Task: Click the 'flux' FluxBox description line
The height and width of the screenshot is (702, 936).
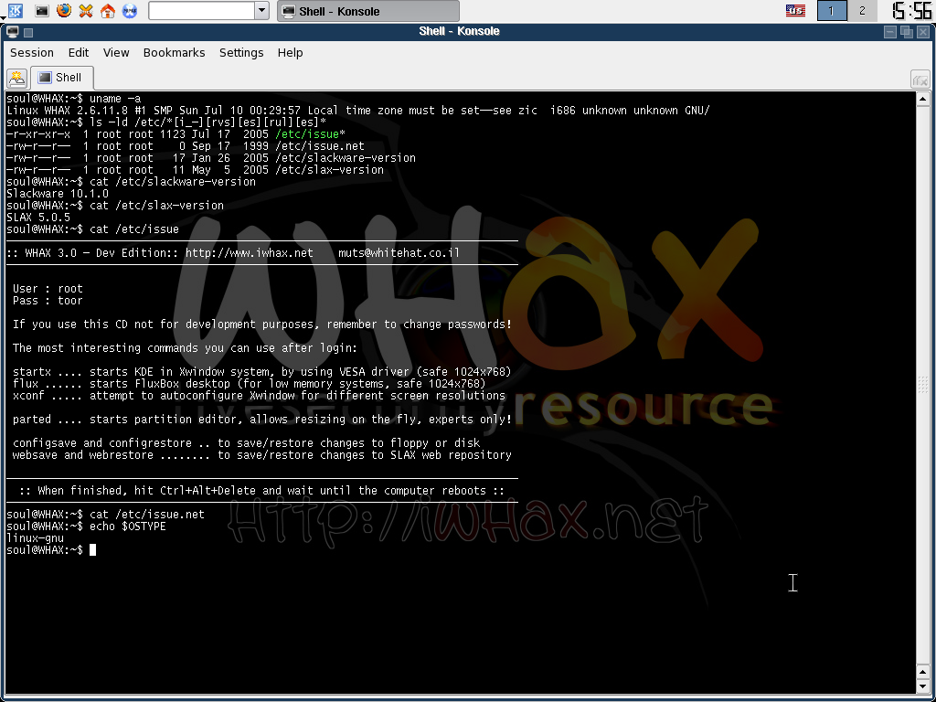Action: tap(250, 384)
